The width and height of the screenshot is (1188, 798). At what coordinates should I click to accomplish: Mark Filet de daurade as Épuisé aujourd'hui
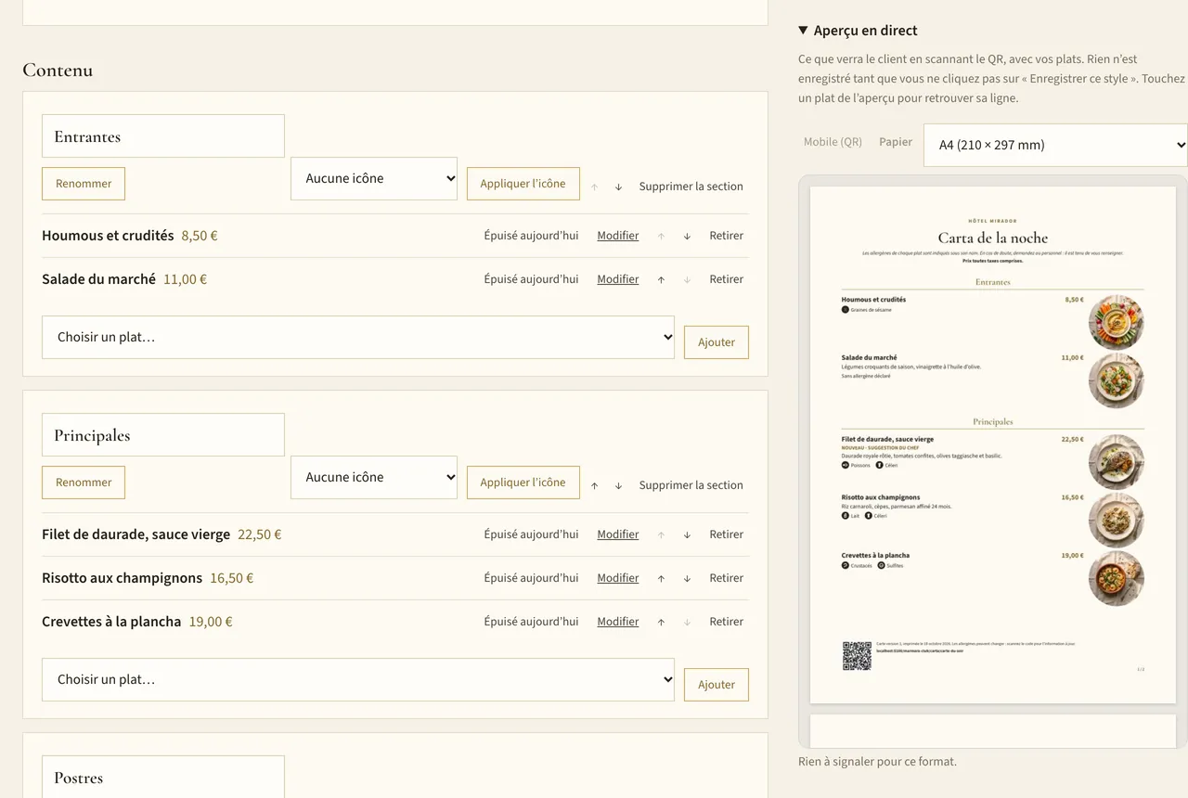pyautogui.click(x=531, y=534)
